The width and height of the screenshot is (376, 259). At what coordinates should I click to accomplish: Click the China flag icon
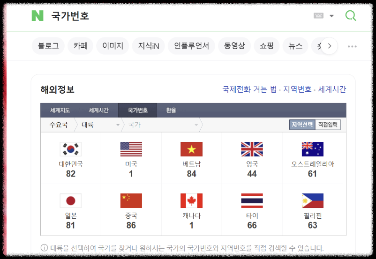[x=131, y=201]
